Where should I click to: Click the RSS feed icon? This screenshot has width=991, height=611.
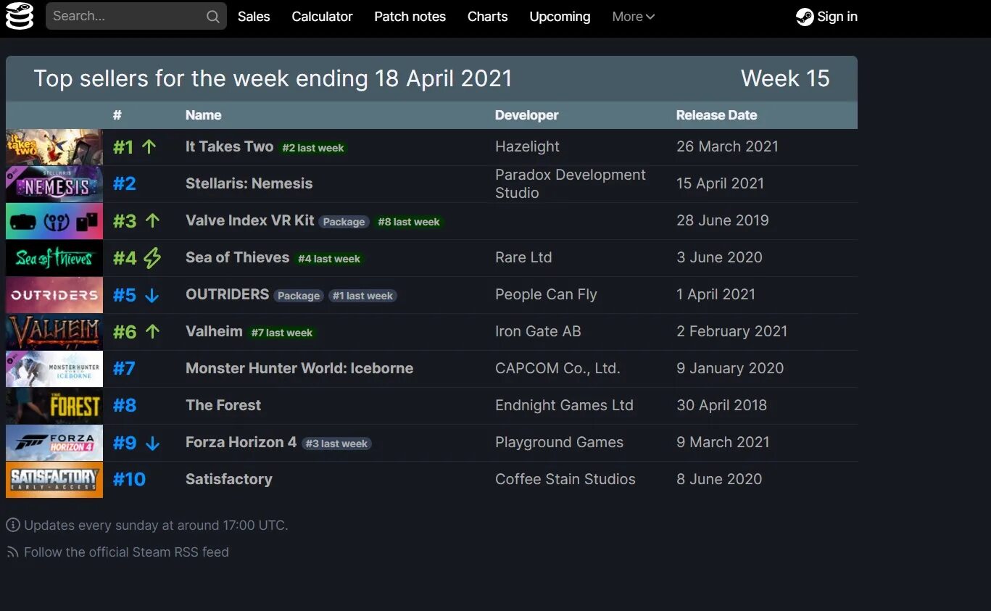(13, 552)
